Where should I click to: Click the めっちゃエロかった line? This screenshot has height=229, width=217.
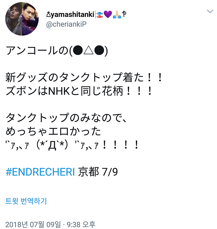[53, 131]
